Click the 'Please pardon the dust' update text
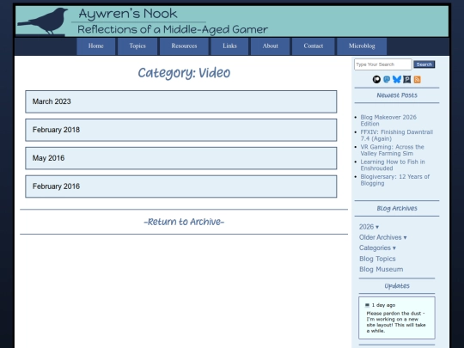 tap(396, 322)
